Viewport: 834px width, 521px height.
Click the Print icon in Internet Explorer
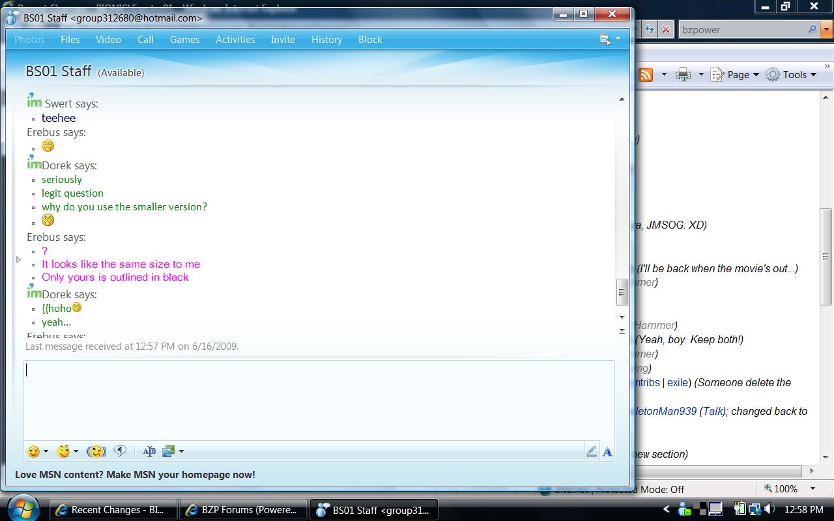pyautogui.click(x=683, y=75)
